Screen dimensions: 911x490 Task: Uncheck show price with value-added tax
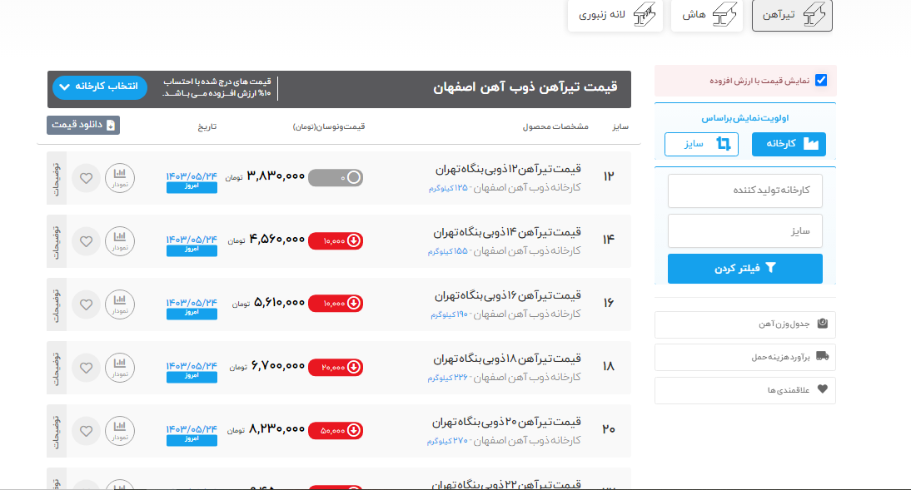[821, 81]
